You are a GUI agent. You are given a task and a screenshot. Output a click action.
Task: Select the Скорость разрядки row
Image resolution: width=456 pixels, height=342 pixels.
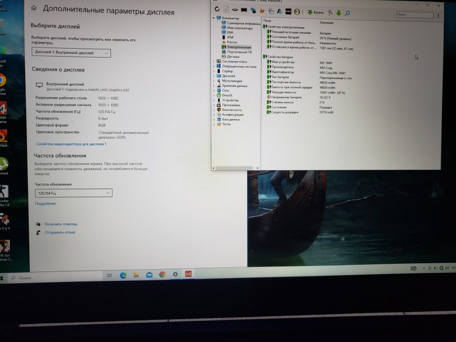[x=300, y=112]
